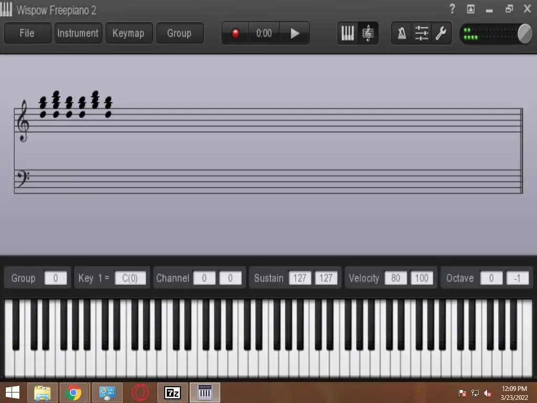The height and width of the screenshot is (403, 537).
Task: Open File Explorer from the taskbar
Action: click(42, 393)
